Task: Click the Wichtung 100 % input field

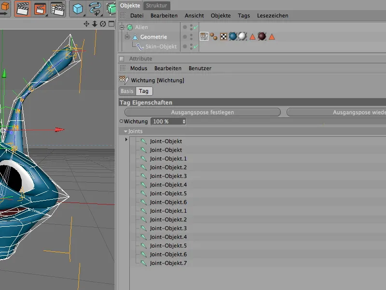Action: (x=166, y=121)
